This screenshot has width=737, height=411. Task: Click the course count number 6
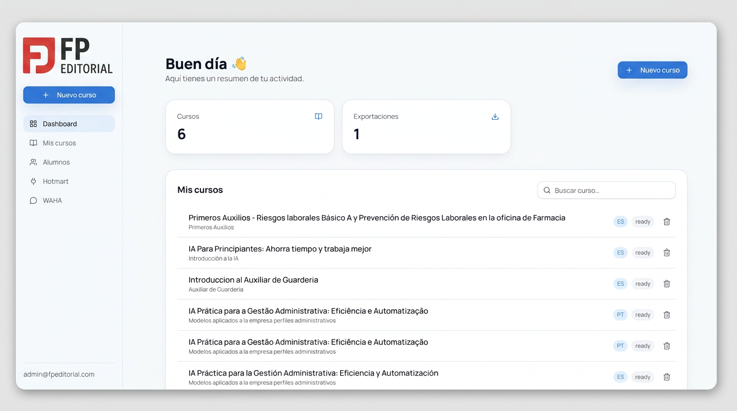[x=182, y=134]
